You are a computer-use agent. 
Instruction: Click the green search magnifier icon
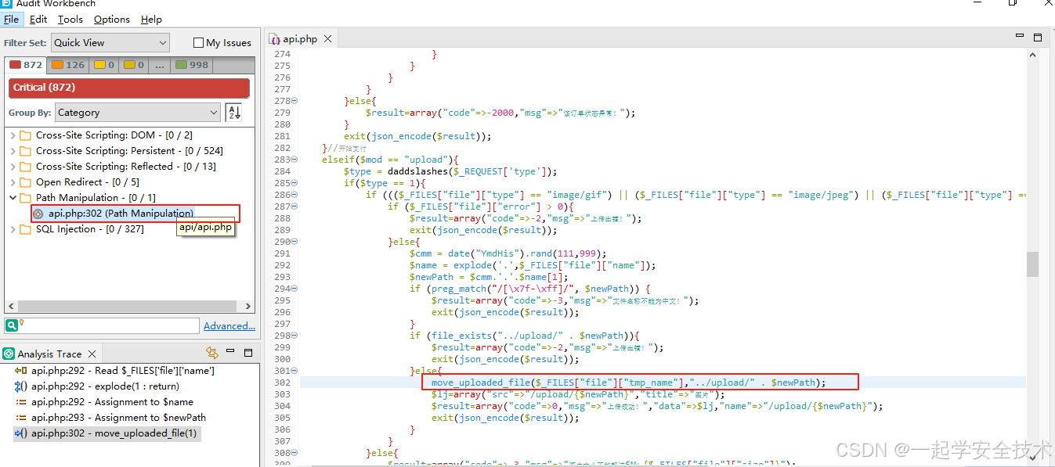tap(12, 325)
